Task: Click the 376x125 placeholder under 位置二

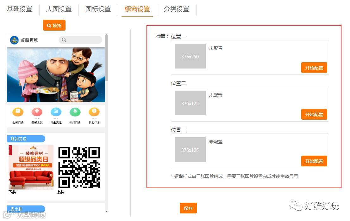Action: coord(190,103)
